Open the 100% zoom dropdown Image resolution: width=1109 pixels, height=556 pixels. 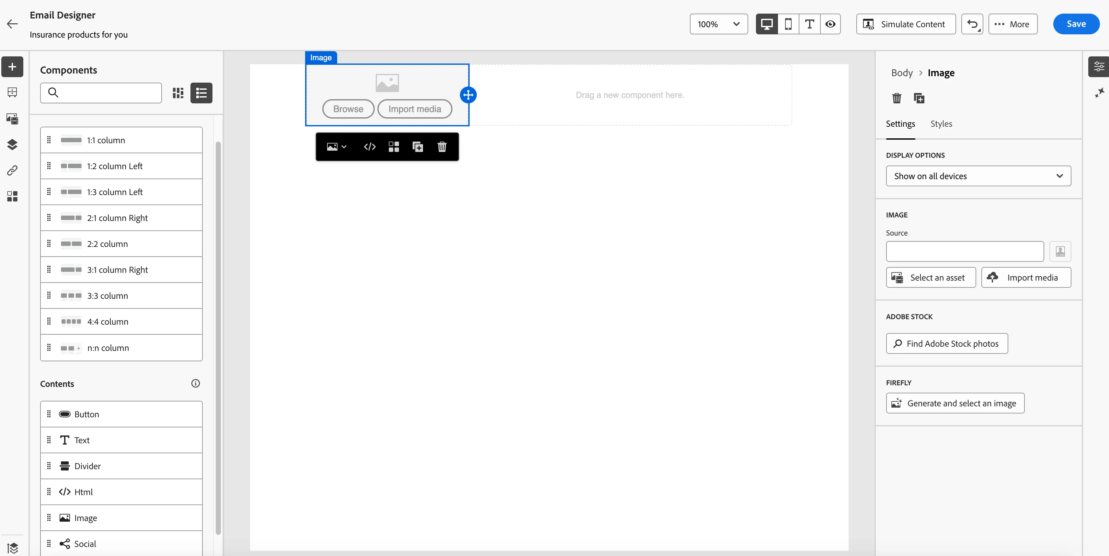pyautogui.click(x=718, y=24)
